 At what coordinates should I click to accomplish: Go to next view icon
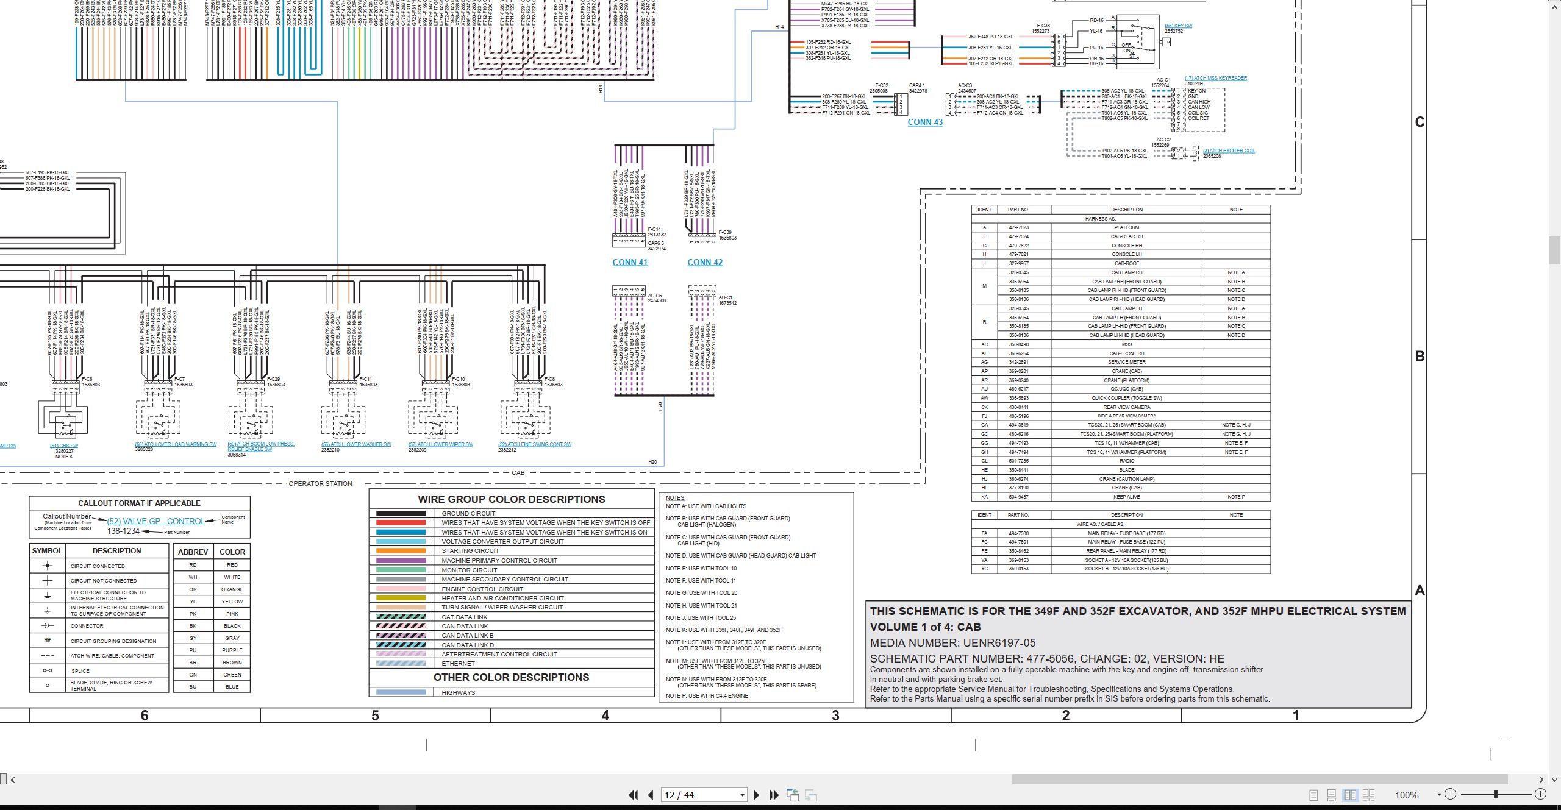click(811, 795)
